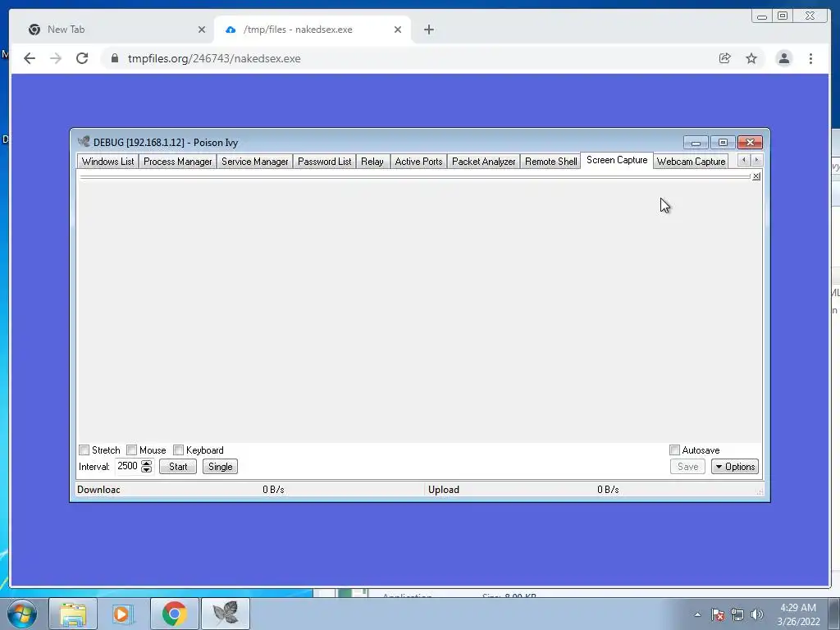Enable the Keyboard checkbox
The image size is (840, 630).
coord(178,450)
